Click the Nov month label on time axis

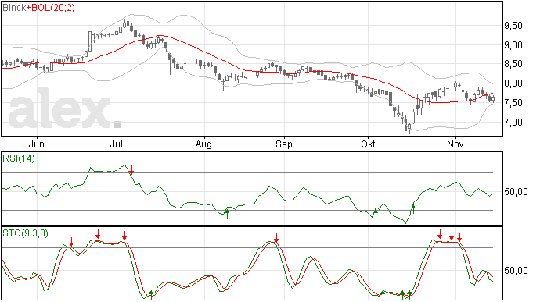[x=455, y=144]
